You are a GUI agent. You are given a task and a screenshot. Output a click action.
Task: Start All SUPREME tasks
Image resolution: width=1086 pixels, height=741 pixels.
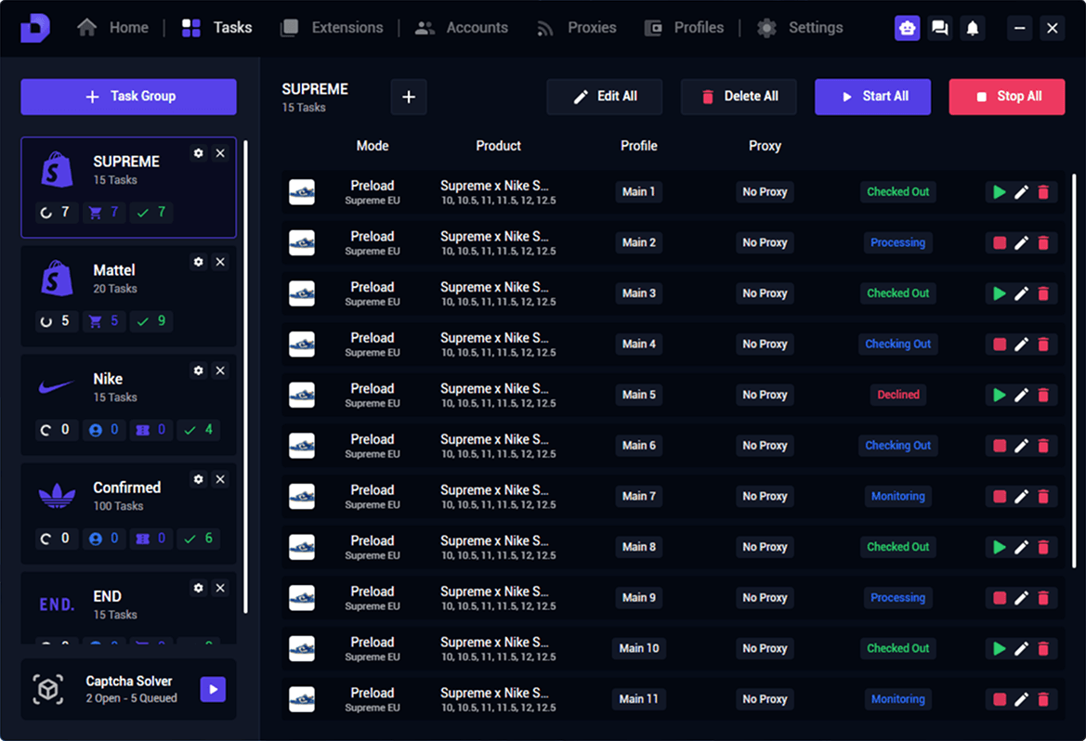[x=872, y=96]
